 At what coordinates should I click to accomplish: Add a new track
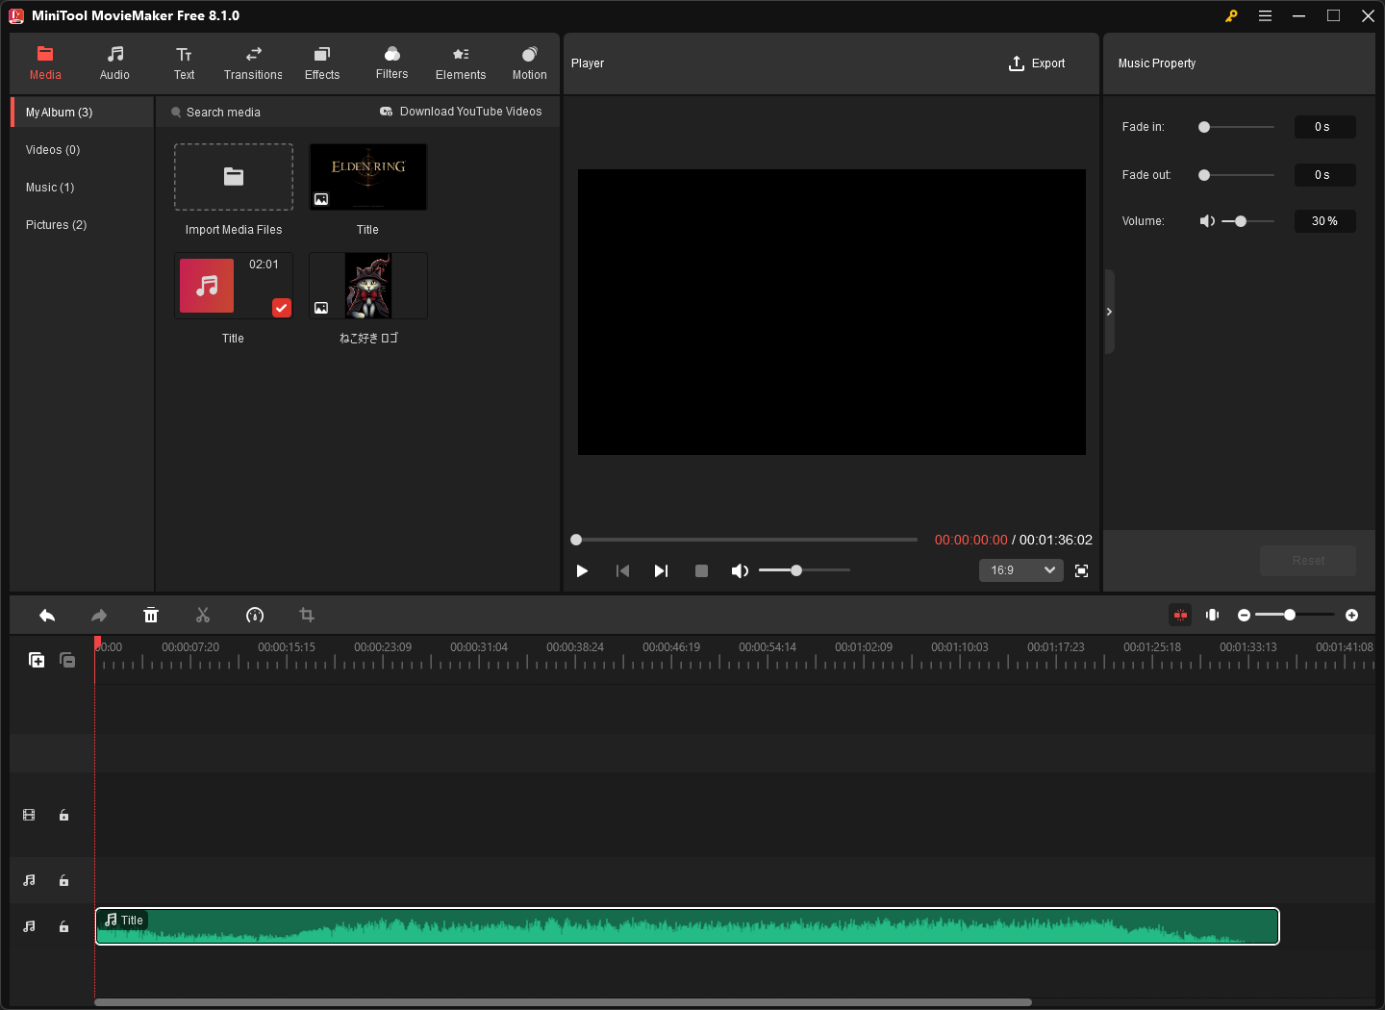tap(37, 660)
